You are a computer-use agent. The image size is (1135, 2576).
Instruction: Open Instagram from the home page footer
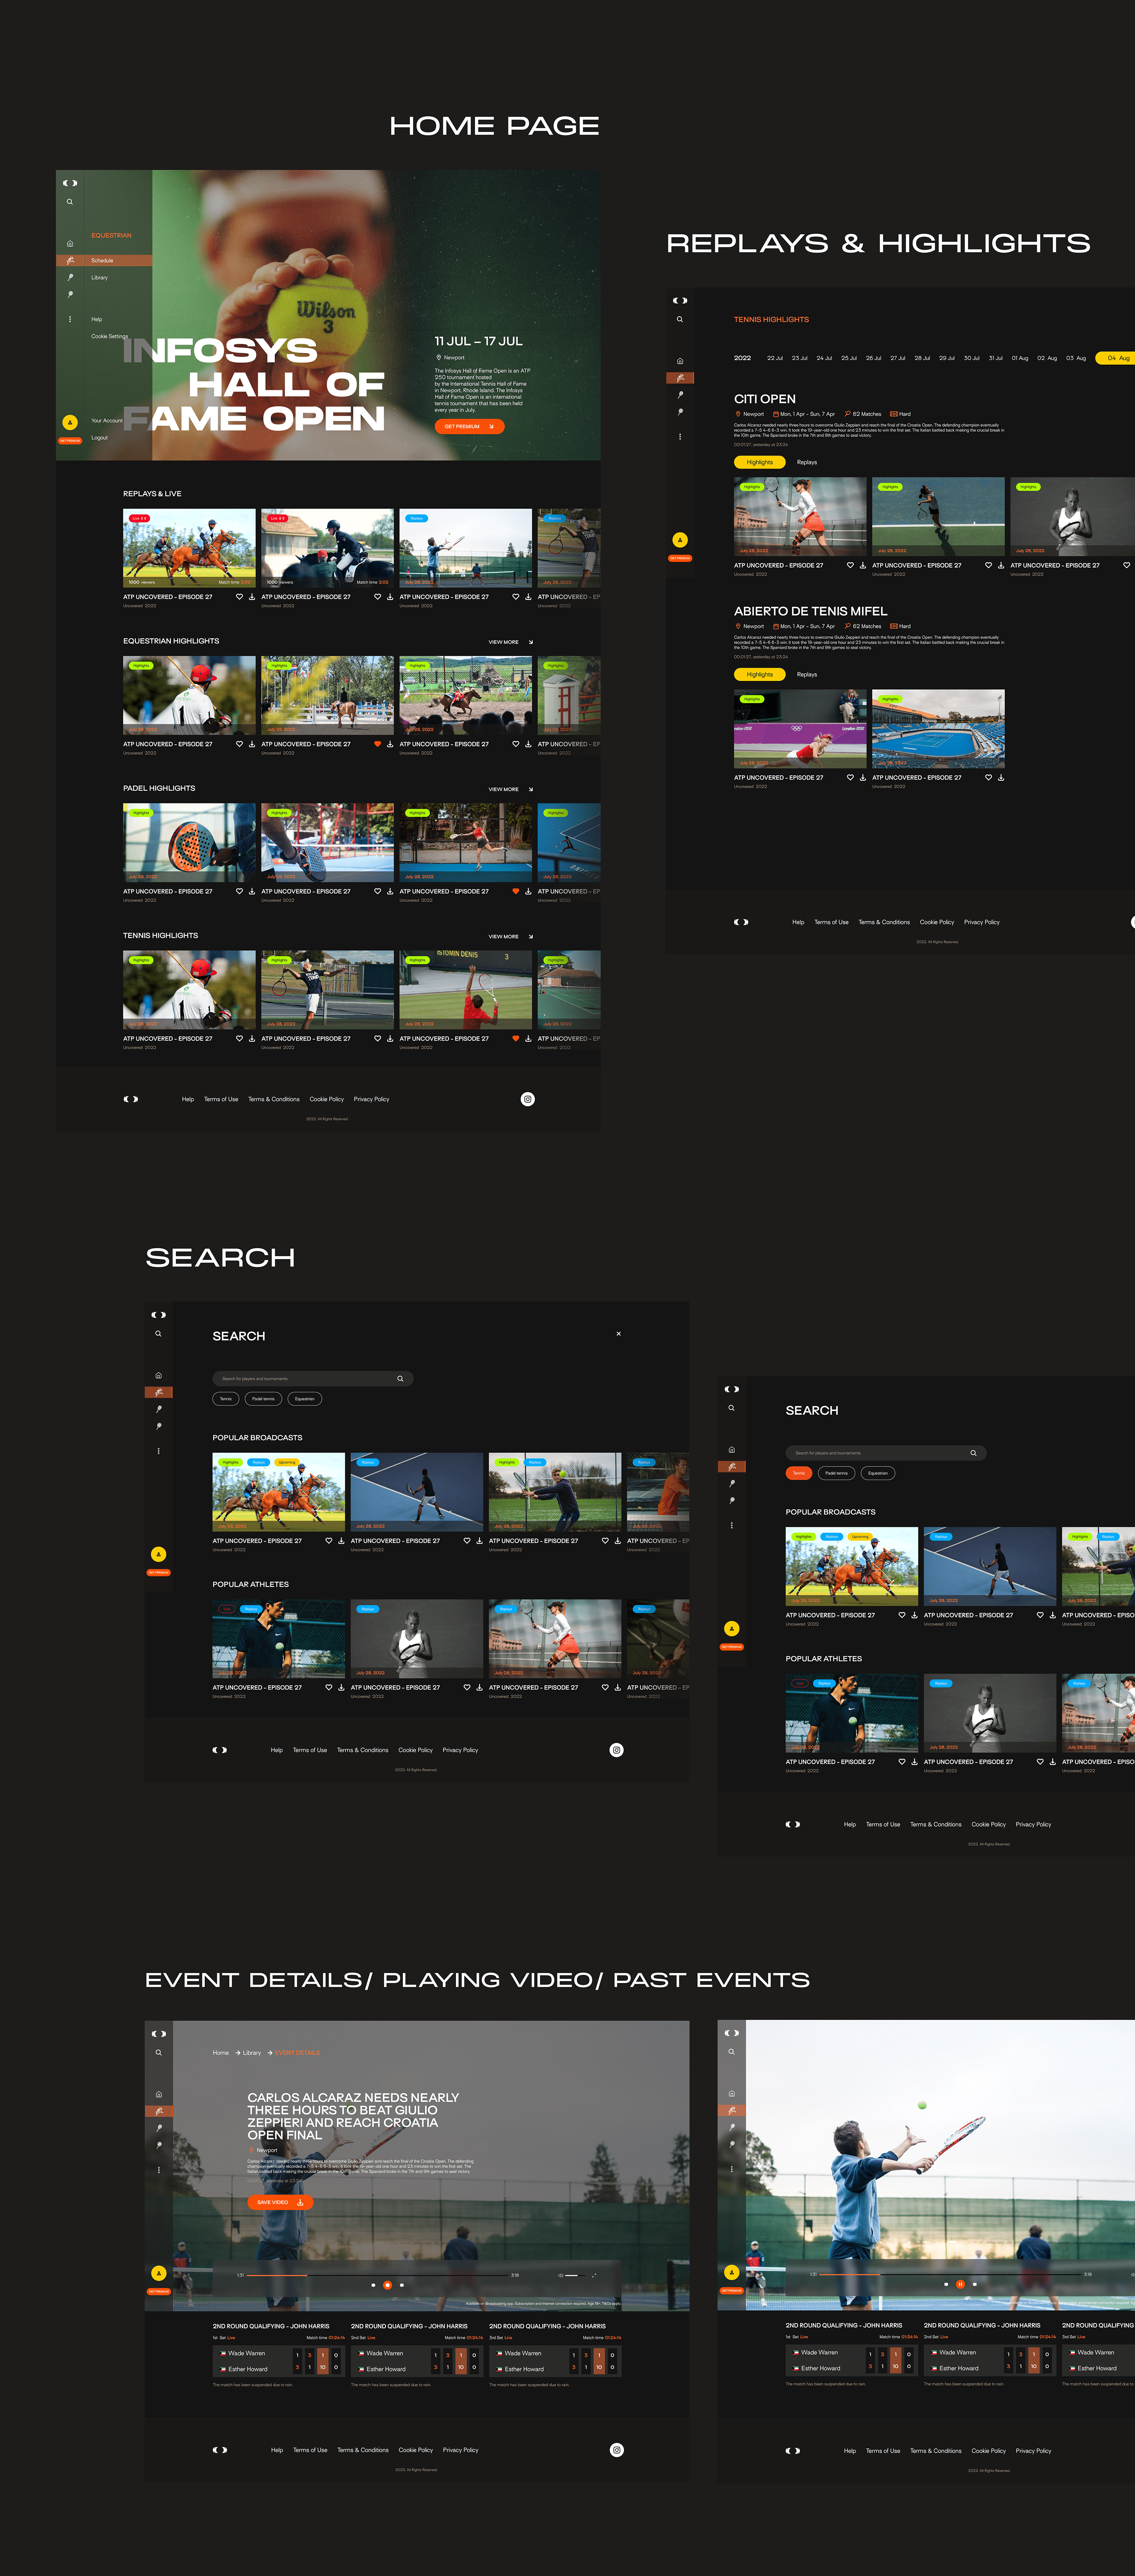tap(528, 1099)
